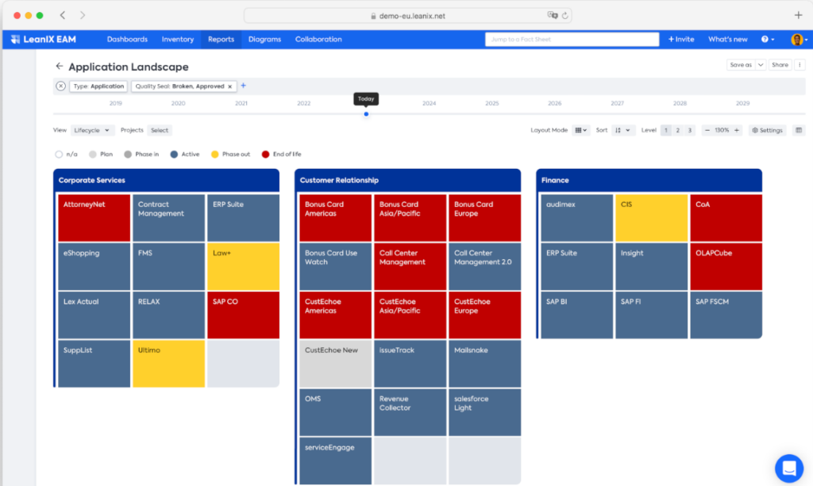Toggle the Active legend item
This screenshot has height=486, width=813.
pos(184,155)
